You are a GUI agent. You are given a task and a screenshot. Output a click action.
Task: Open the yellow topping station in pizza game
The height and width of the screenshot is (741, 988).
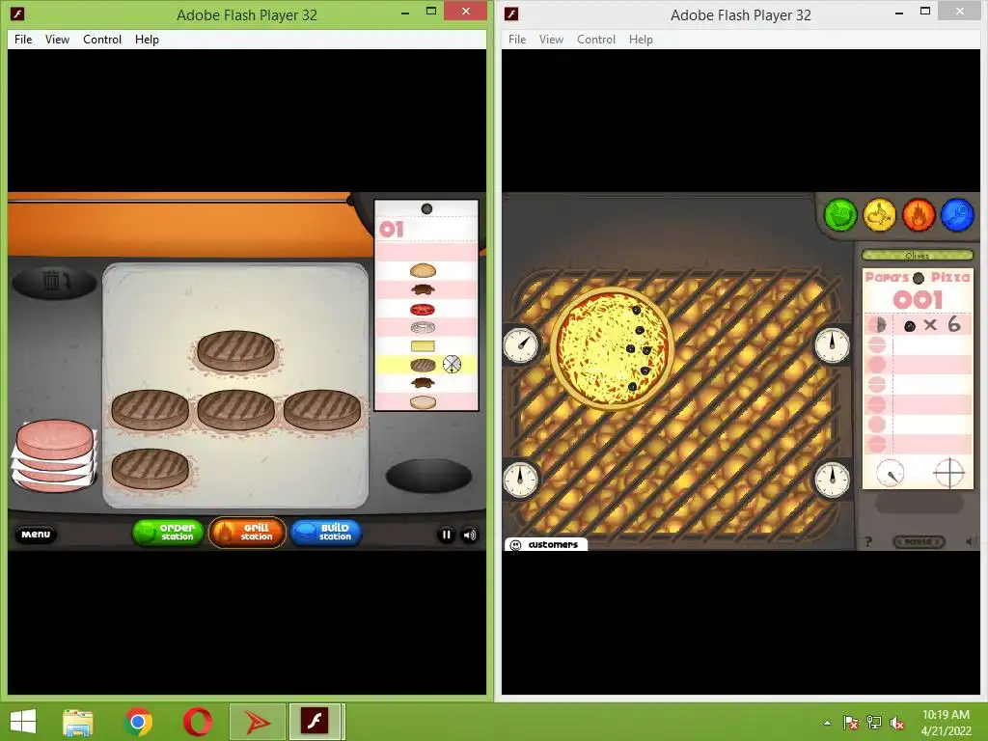click(880, 215)
